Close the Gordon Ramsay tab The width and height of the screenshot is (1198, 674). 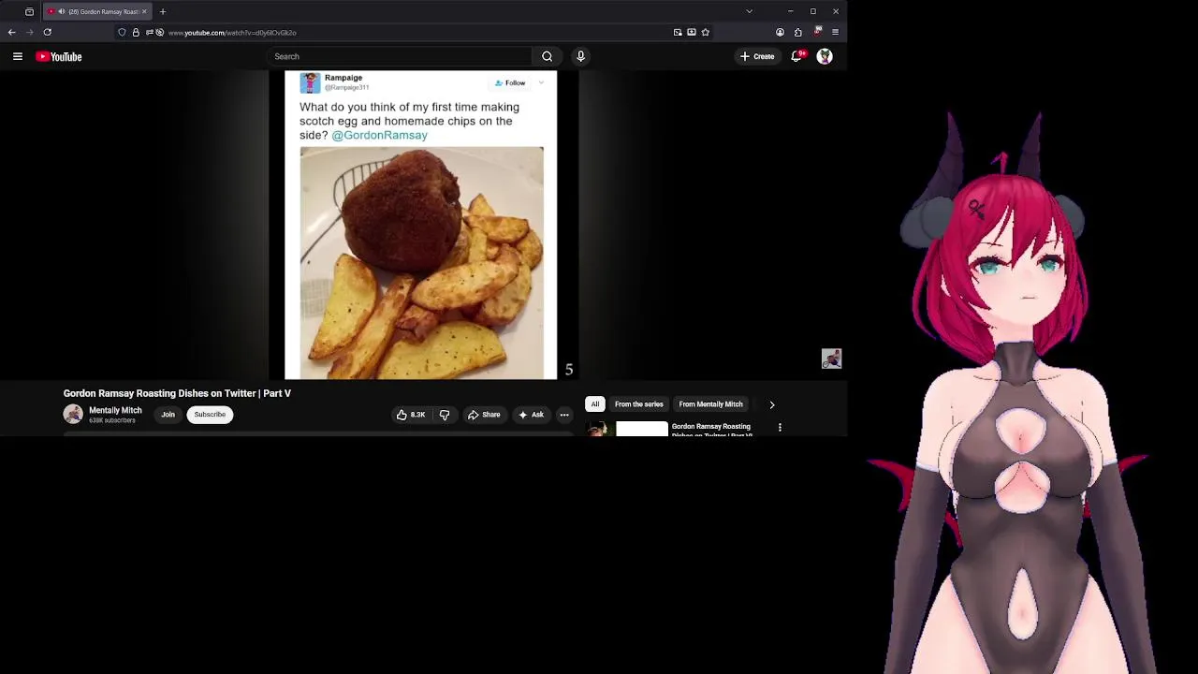(x=144, y=11)
